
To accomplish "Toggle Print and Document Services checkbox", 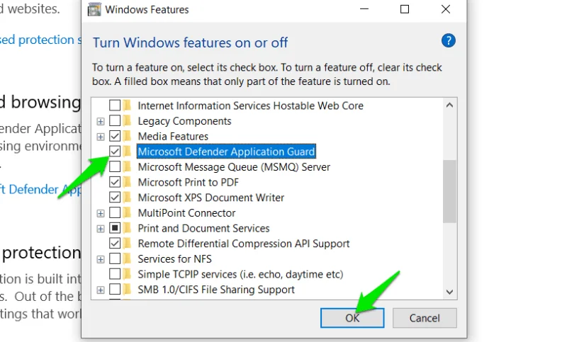I will click(115, 228).
